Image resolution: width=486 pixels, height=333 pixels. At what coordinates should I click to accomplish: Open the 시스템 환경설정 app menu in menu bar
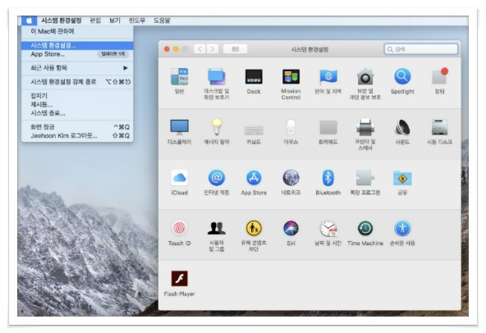point(61,21)
